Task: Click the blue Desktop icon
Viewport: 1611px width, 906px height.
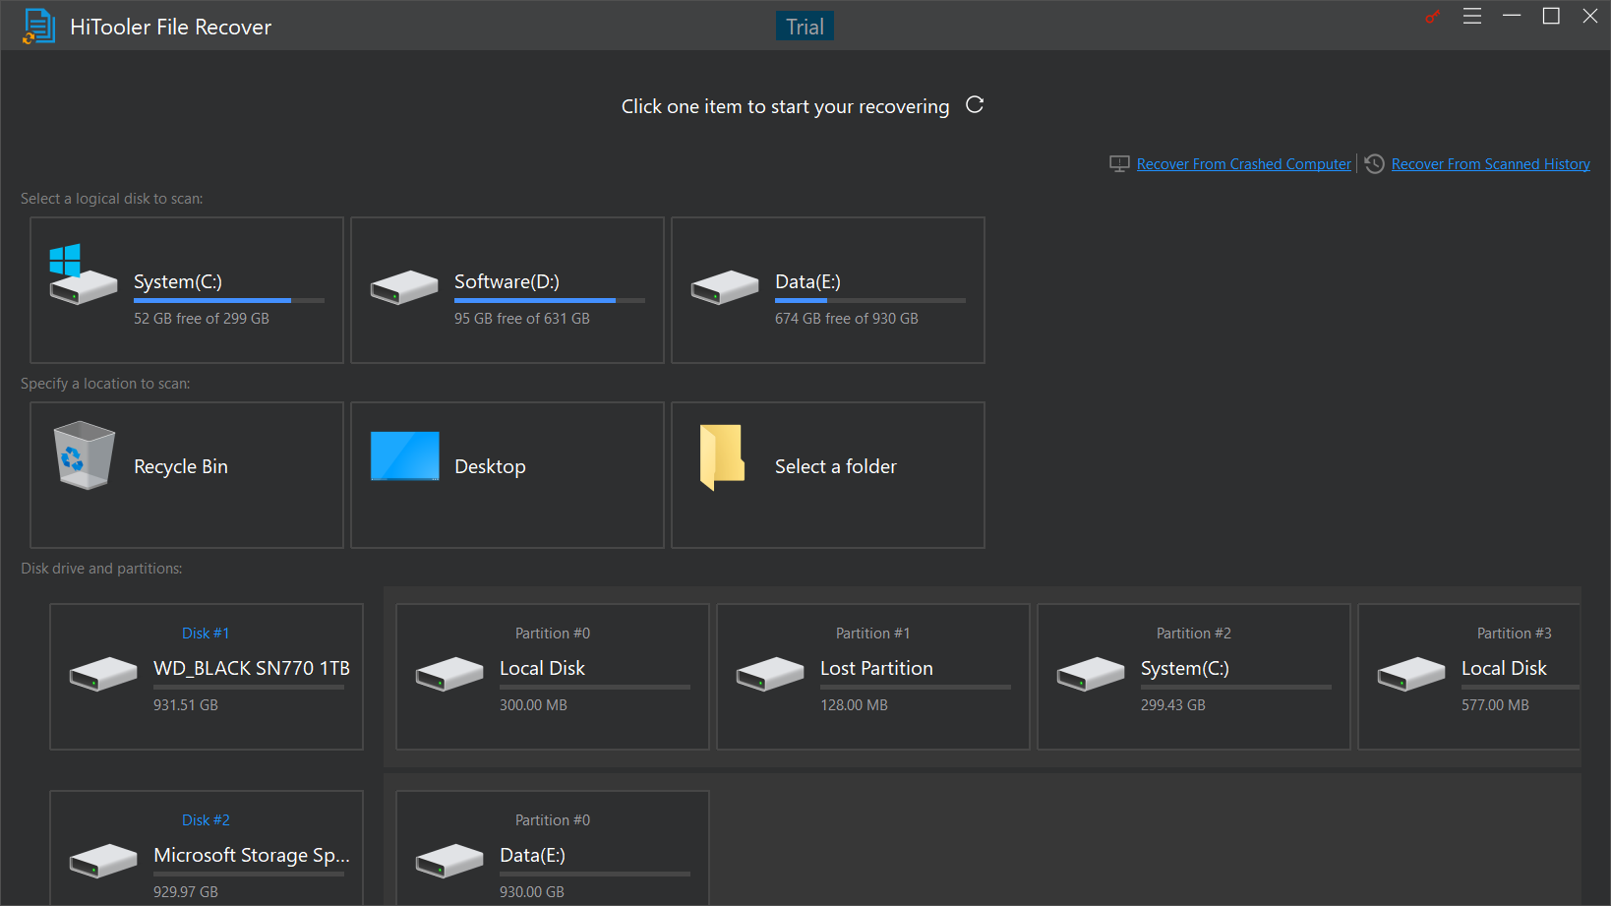Action: click(x=404, y=456)
